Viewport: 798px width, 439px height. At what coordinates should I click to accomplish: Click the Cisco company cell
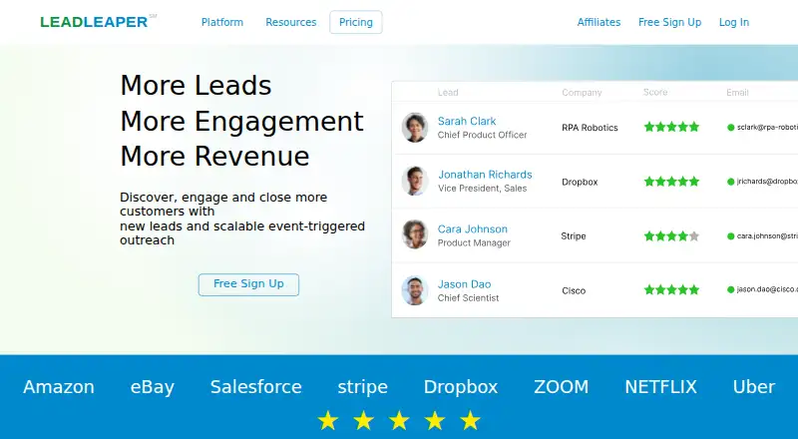point(574,290)
